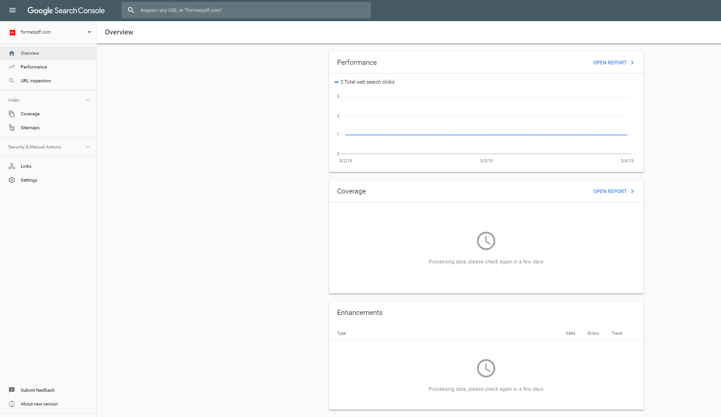The width and height of the screenshot is (721, 417).
Task: Click About new version link
Action: [40, 404]
